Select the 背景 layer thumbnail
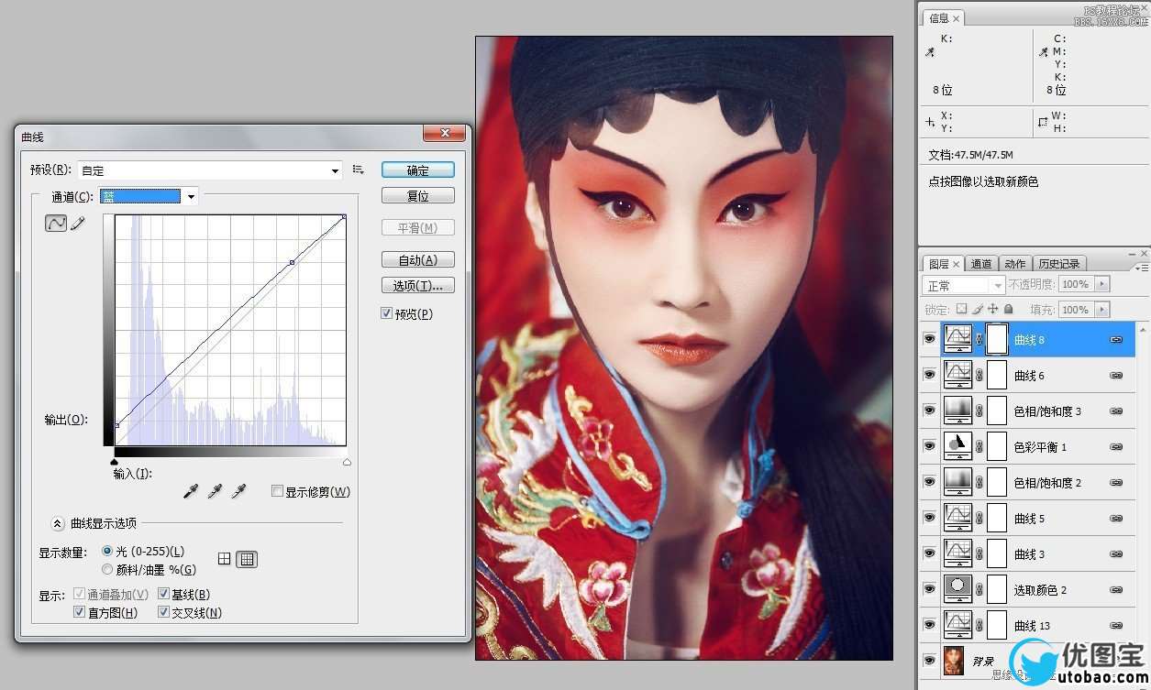This screenshot has width=1151, height=690. click(955, 660)
